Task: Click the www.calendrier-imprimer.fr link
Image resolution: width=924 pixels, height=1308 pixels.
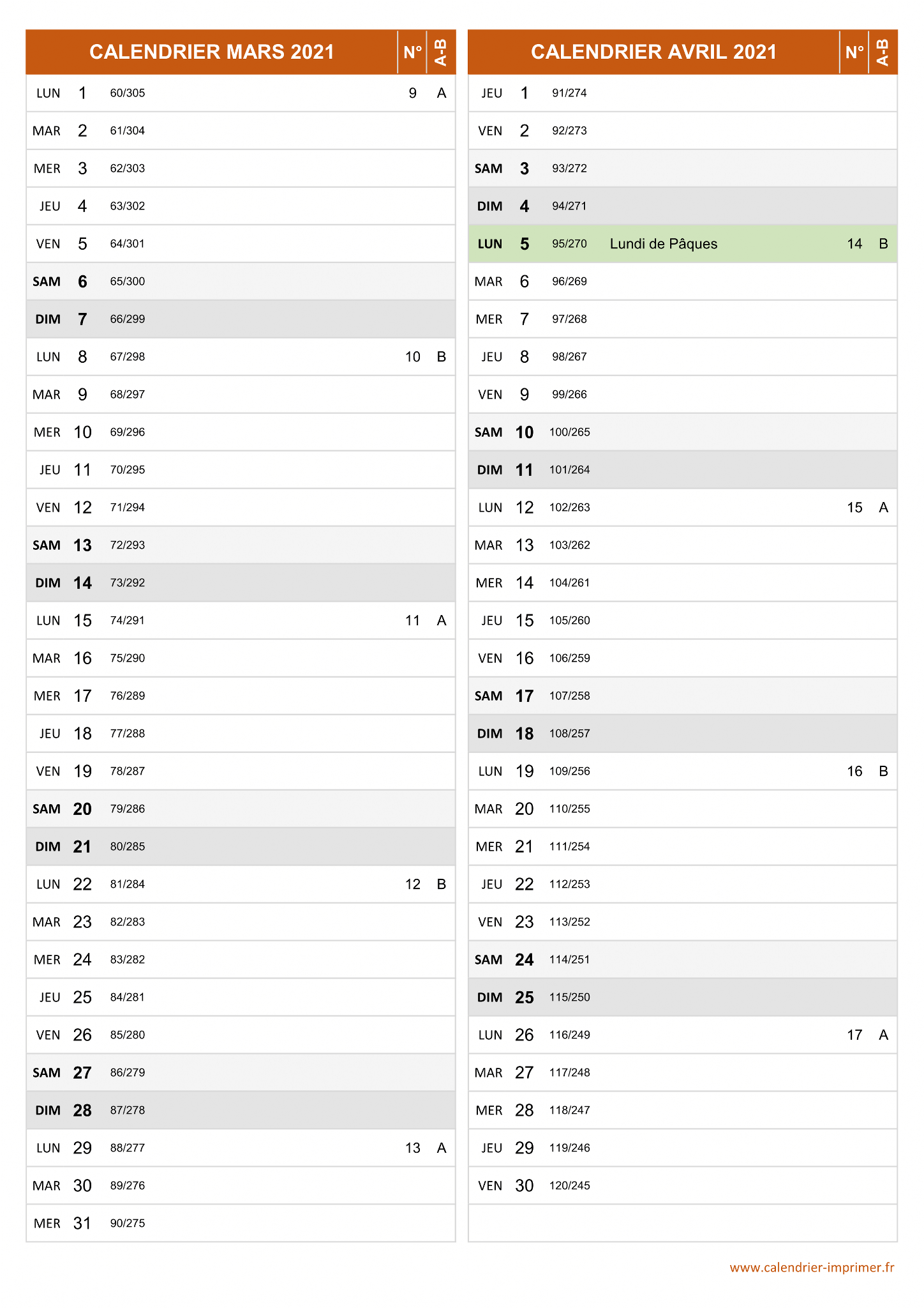Action: pos(812,1267)
